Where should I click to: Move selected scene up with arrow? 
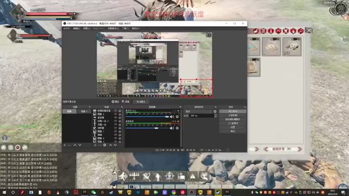(75, 145)
